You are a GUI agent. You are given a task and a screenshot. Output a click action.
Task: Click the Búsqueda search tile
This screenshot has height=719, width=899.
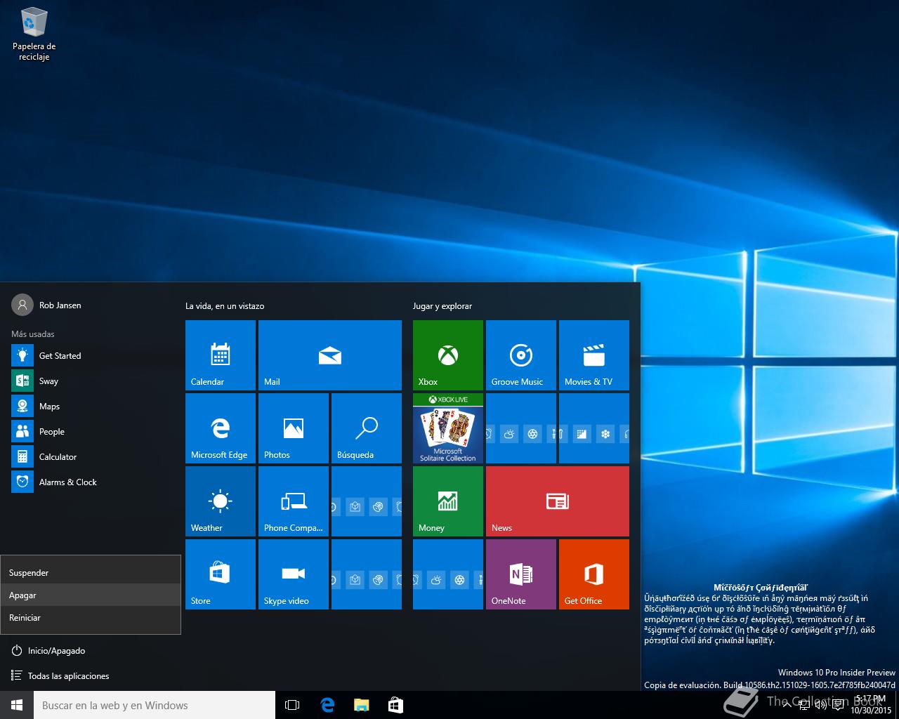(367, 428)
